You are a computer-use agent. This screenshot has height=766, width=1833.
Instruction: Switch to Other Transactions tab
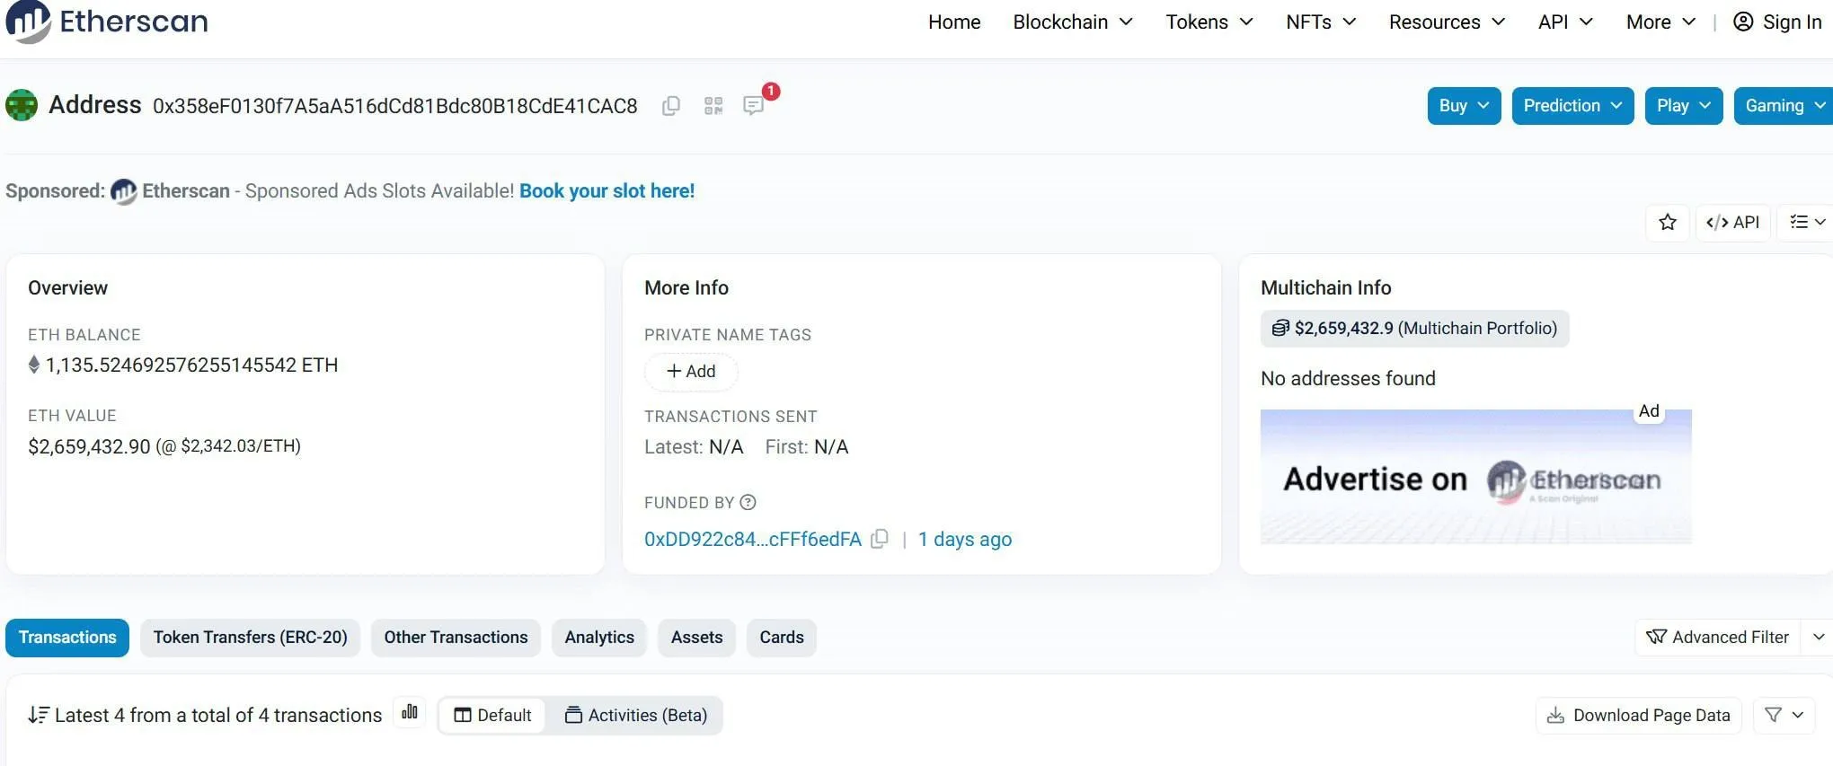tap(456, 638)
